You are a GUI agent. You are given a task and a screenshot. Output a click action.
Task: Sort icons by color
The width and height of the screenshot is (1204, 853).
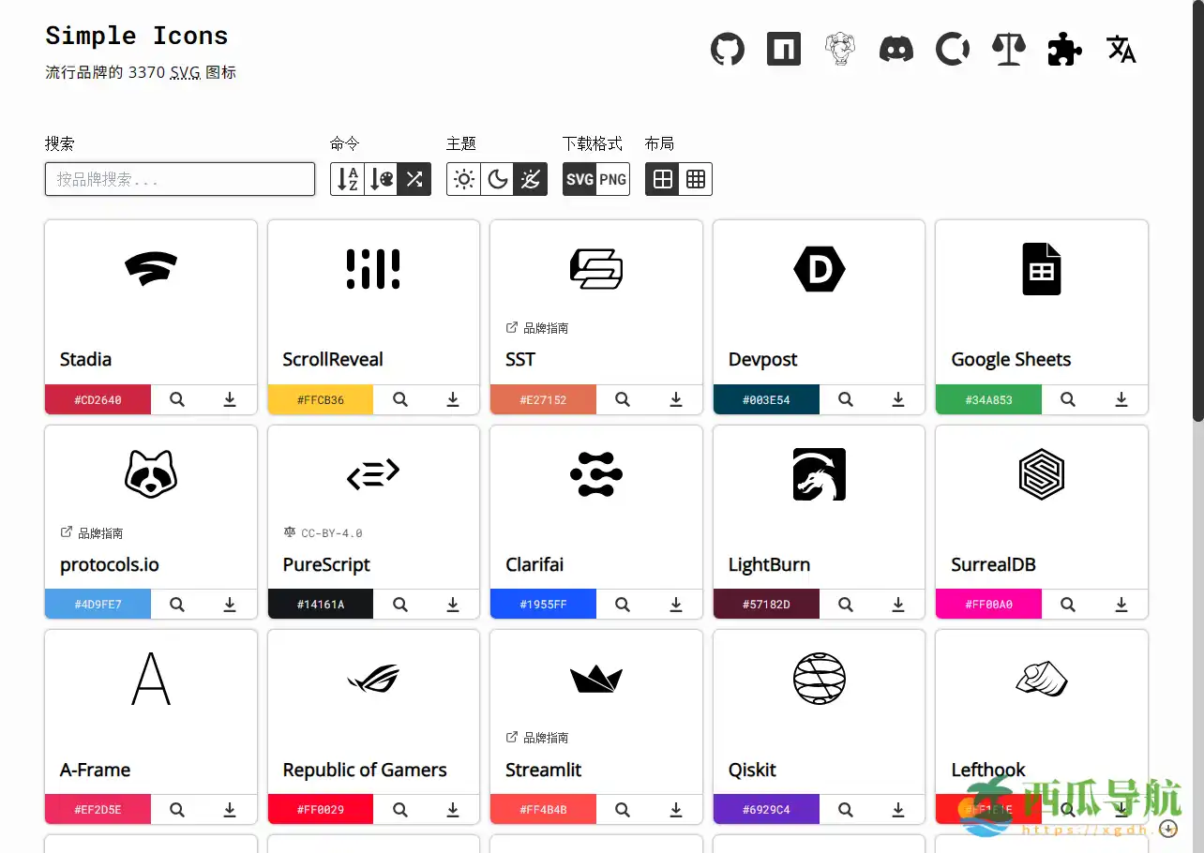pos(380,179)
